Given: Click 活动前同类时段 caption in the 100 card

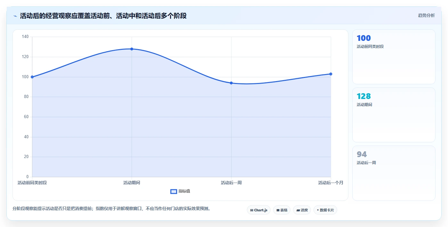Looking at the screenshot, I should click(370, 47).
